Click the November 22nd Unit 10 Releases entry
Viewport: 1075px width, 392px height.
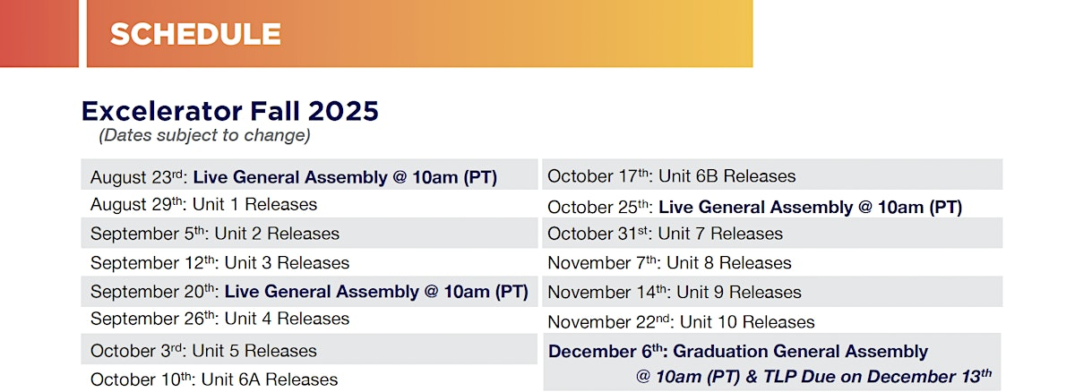pos(681,321)
